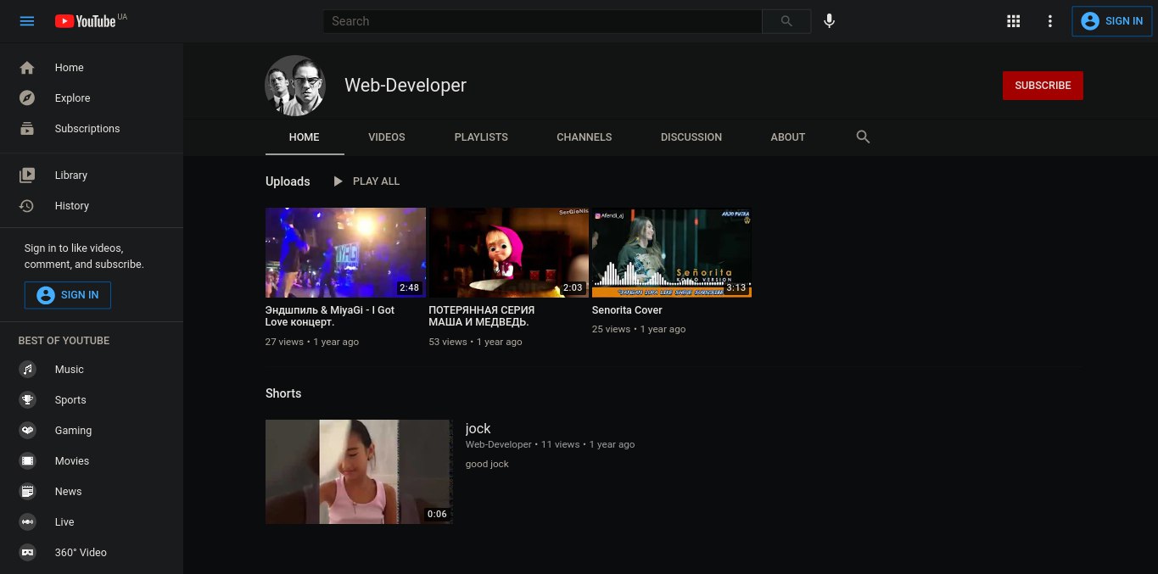Open the About tab

pos(788,137)
